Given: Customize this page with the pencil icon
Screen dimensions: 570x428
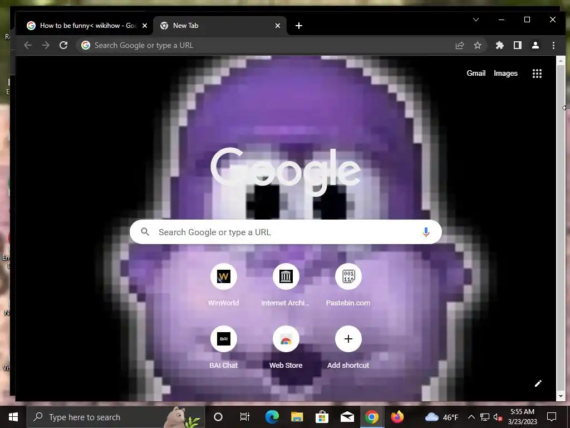Looking at the screenshot, I should point(538,383).
